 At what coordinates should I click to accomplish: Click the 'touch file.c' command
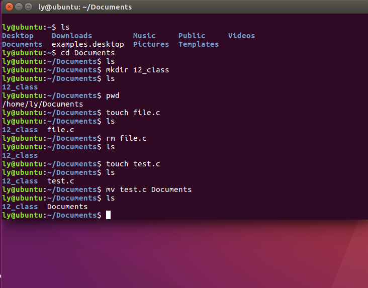pyautogui.click(x=133, y=113)
